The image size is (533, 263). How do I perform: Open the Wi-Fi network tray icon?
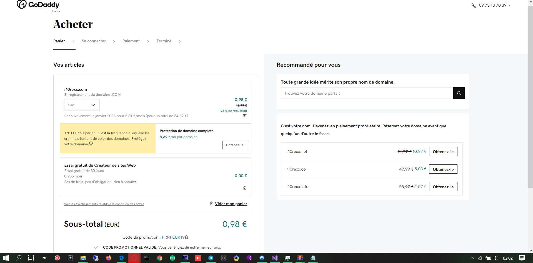[480, 258]
